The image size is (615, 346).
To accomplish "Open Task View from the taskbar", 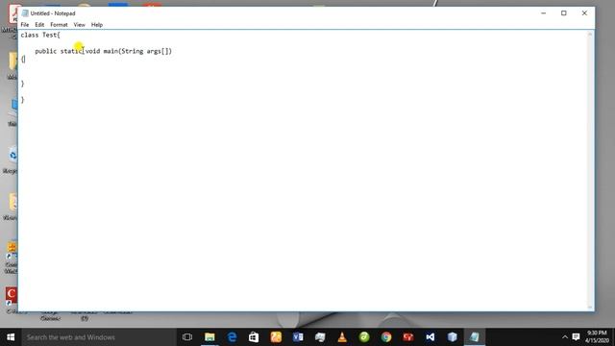I will pos(187,337).
